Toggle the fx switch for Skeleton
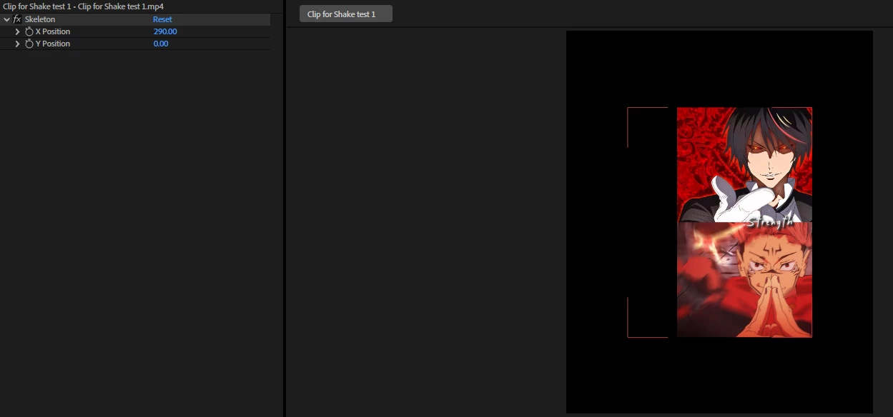 coord(17,19)
